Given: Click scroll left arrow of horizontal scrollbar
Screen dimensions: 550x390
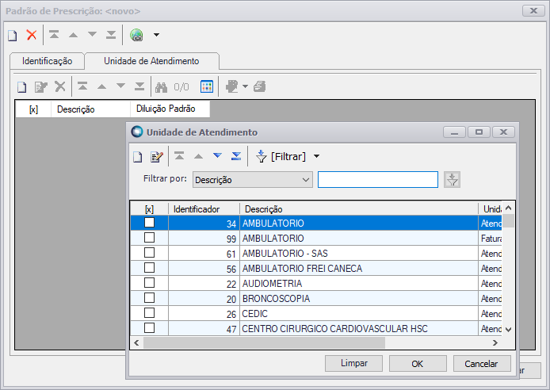Looking at the screenshot, I should click(136, 342).
